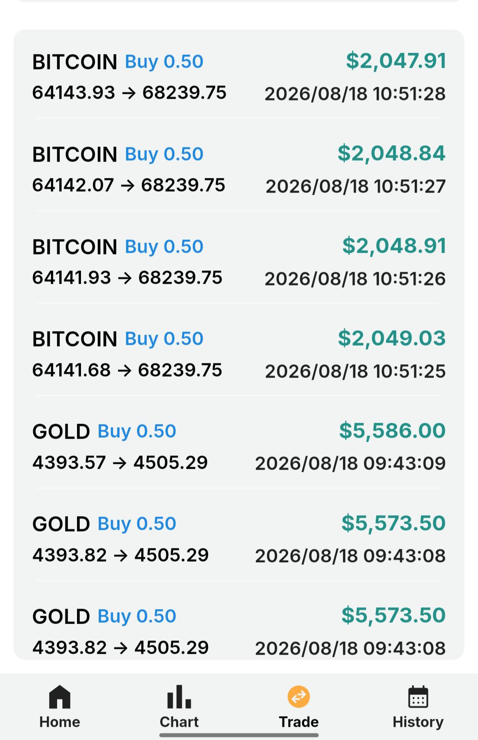
Task: Open Gold trade with $5,586.00 profit
Action: tap(239, 447)
